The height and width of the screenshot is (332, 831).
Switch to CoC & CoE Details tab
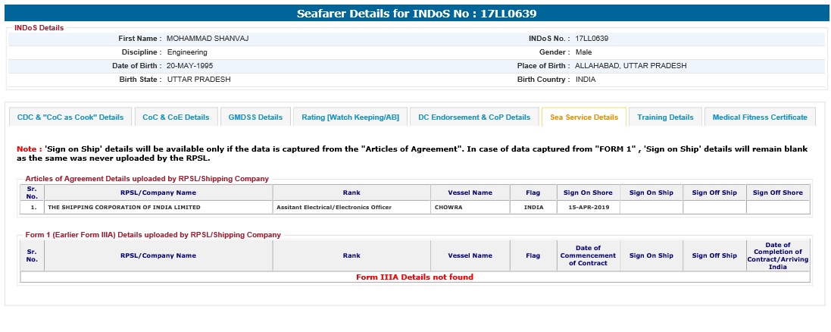[176, 117]
